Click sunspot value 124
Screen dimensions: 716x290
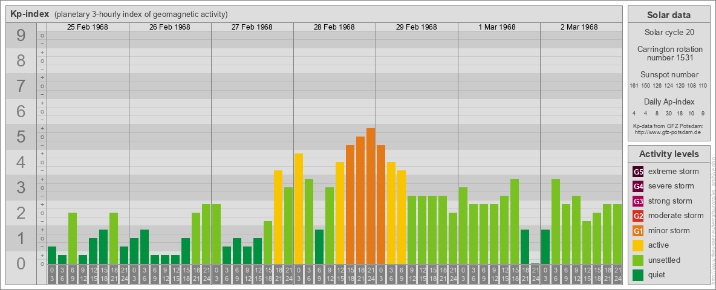(x=668, y=86)
